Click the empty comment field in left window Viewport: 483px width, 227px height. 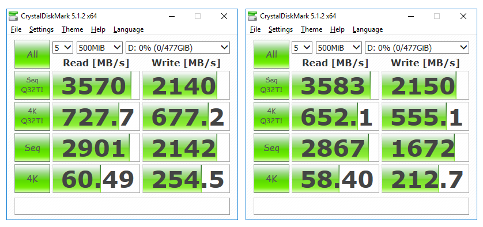(122, 206)
